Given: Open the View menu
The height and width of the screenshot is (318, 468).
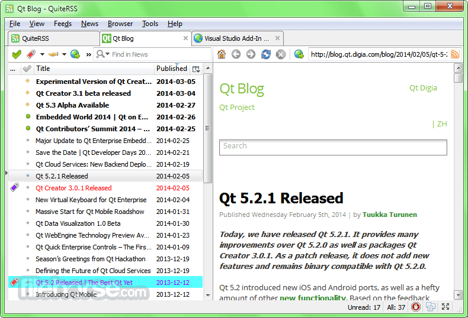Looking at the screenshot, I should click(37, 24).
